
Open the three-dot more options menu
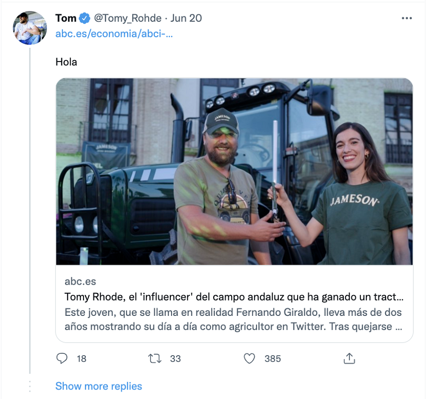(406, 18)
